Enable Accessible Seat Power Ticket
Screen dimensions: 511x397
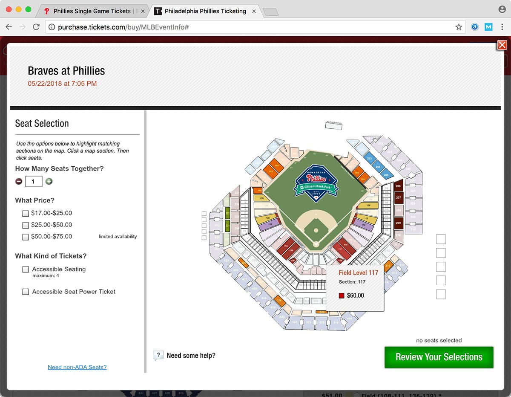click(x=26, y=292)
